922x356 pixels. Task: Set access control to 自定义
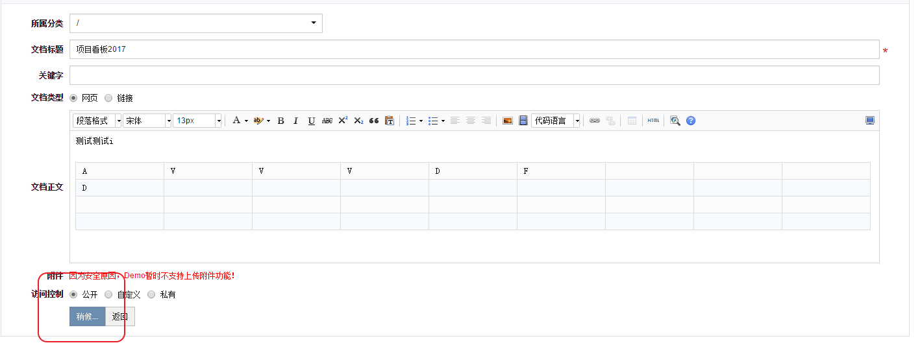pos(108,294)
